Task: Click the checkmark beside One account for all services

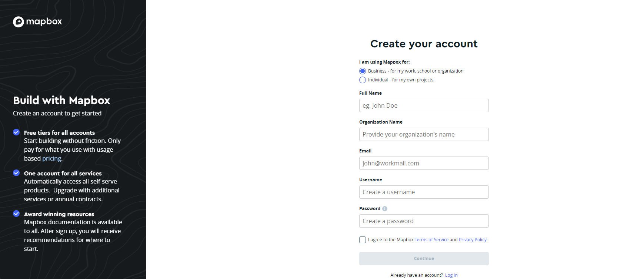Action: point(16,173)
